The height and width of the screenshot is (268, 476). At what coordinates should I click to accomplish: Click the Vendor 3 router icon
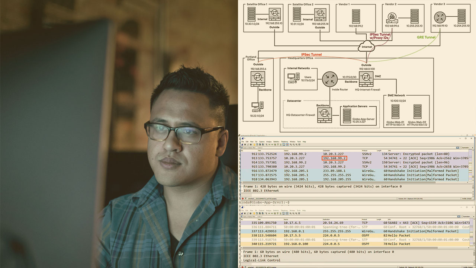pos(440,17)
